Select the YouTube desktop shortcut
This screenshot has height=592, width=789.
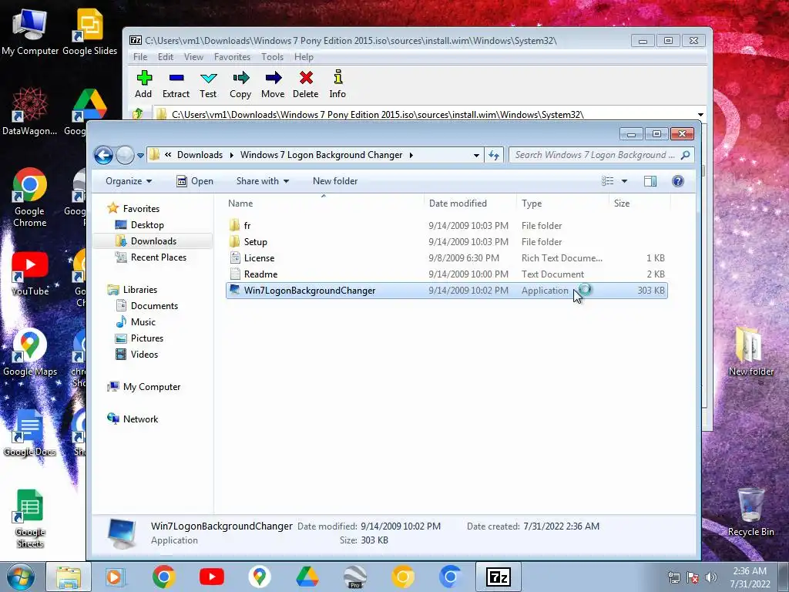point(30,273)
